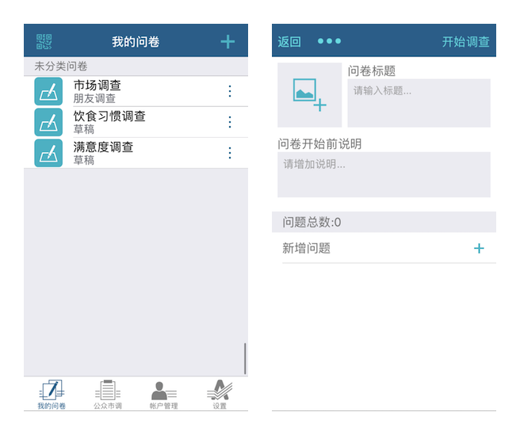Viewport: 520px width, 435px height.
Task: Open the 饮食习惯调查 questionnaire icon
Action: pos(48,122)
